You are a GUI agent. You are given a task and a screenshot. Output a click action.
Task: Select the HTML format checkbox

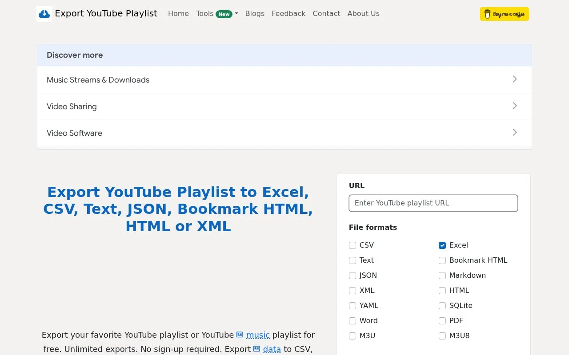(442, 291)
